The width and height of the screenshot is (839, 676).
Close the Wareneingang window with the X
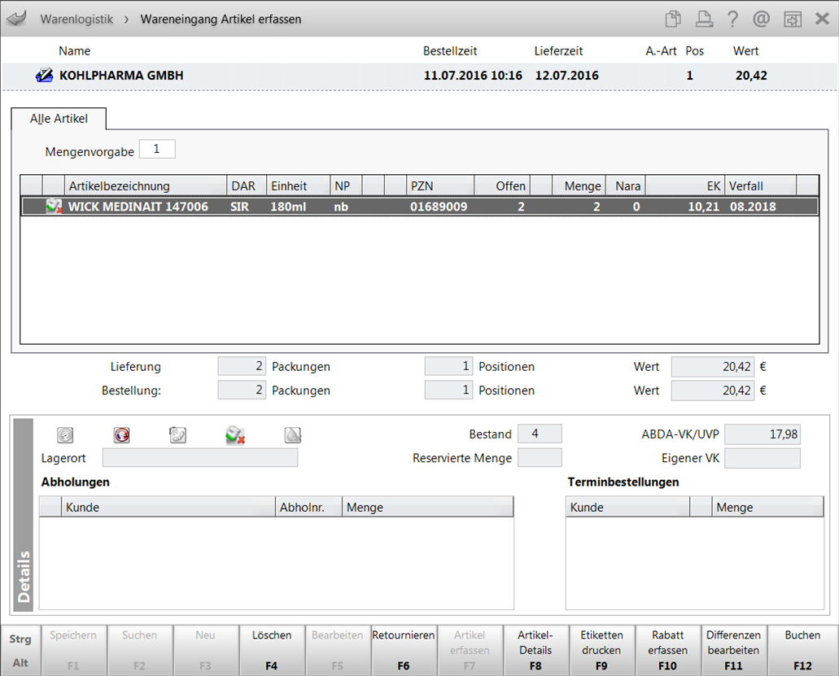click(x=822, y=19)
